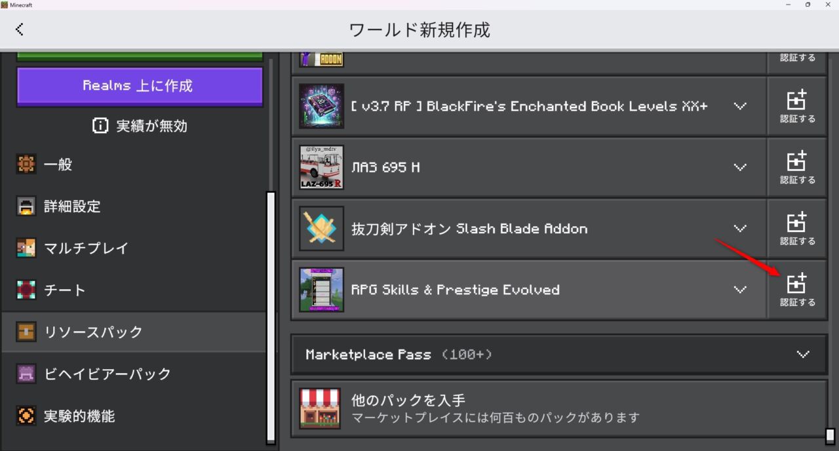The width and height of the screenshot is (839, 451).
Task: Click the multiplayer faces icon
Action: tap(26, 248)
